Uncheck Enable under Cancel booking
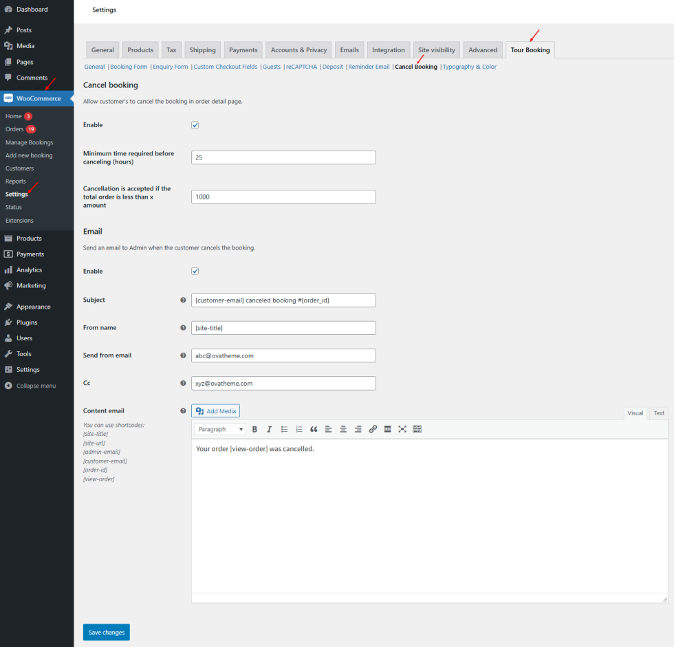Viewport: 674px width, 647px height. point(195,125)
